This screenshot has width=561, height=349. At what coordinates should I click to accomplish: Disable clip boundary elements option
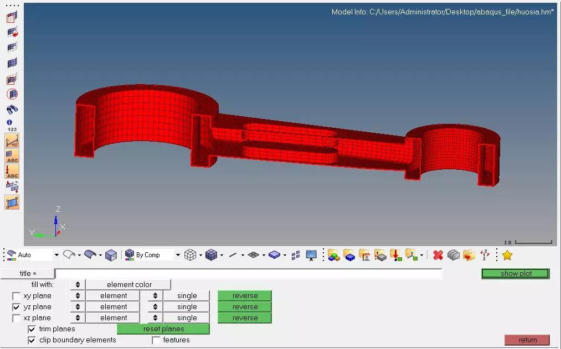32,340
